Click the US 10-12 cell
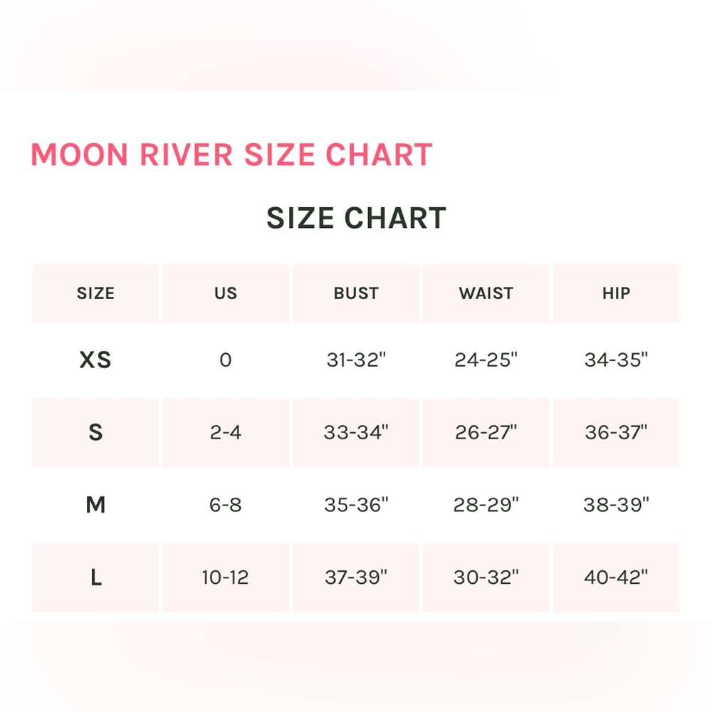 click(x=226, y=577)
